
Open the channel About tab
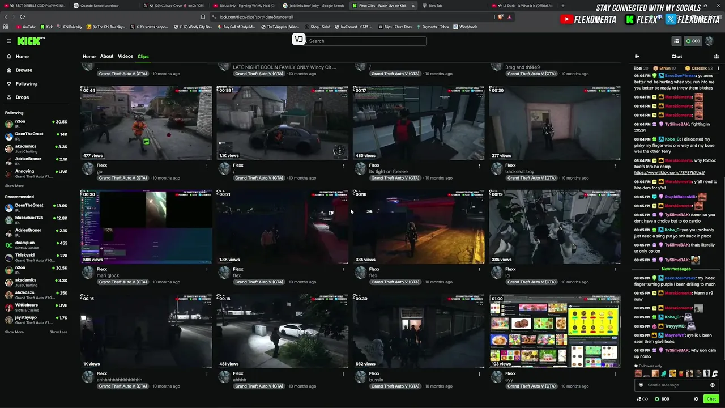pos(106,57)
